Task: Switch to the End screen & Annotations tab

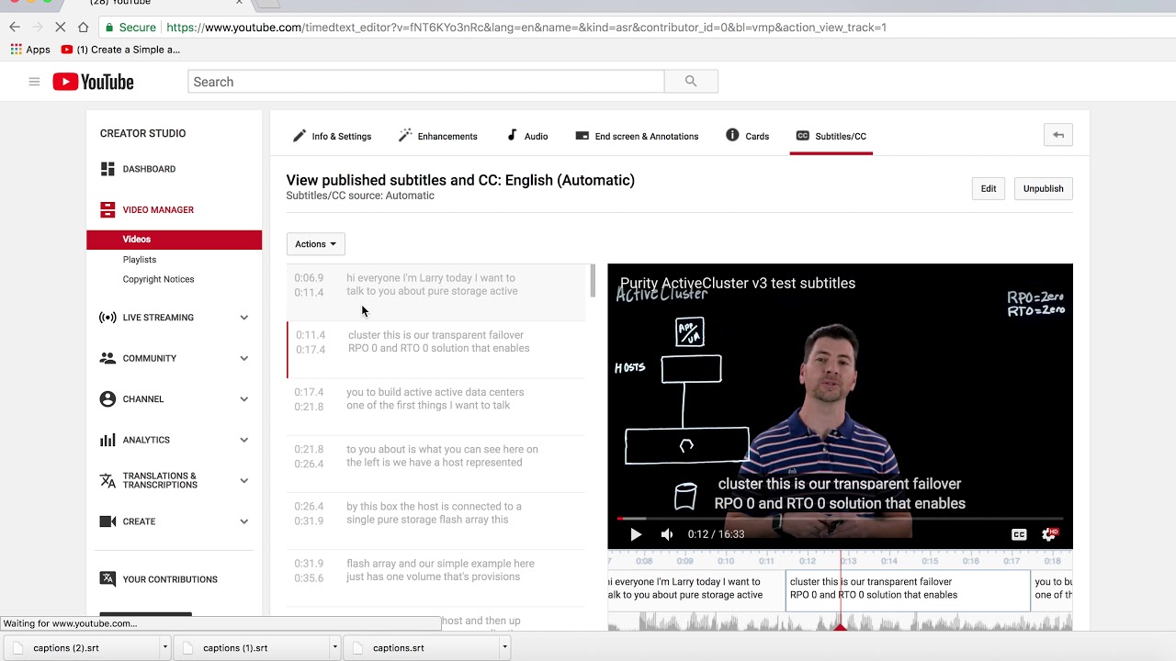Action: [637, 136]
